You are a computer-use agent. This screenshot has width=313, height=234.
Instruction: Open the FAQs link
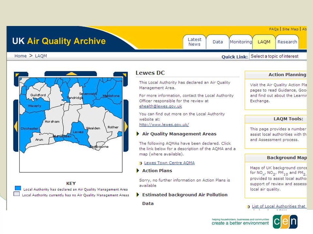click(274, 29)
